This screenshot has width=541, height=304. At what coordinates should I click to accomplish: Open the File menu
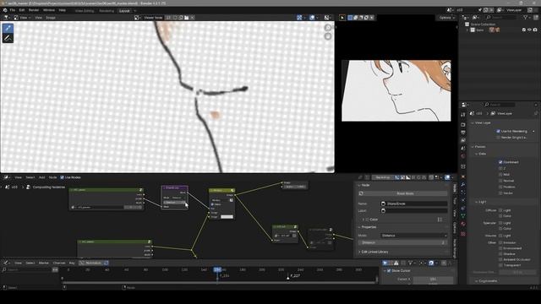tap(13, 10)
